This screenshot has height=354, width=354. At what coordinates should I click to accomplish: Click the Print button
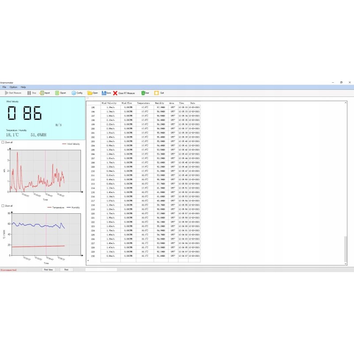[66, 269]
